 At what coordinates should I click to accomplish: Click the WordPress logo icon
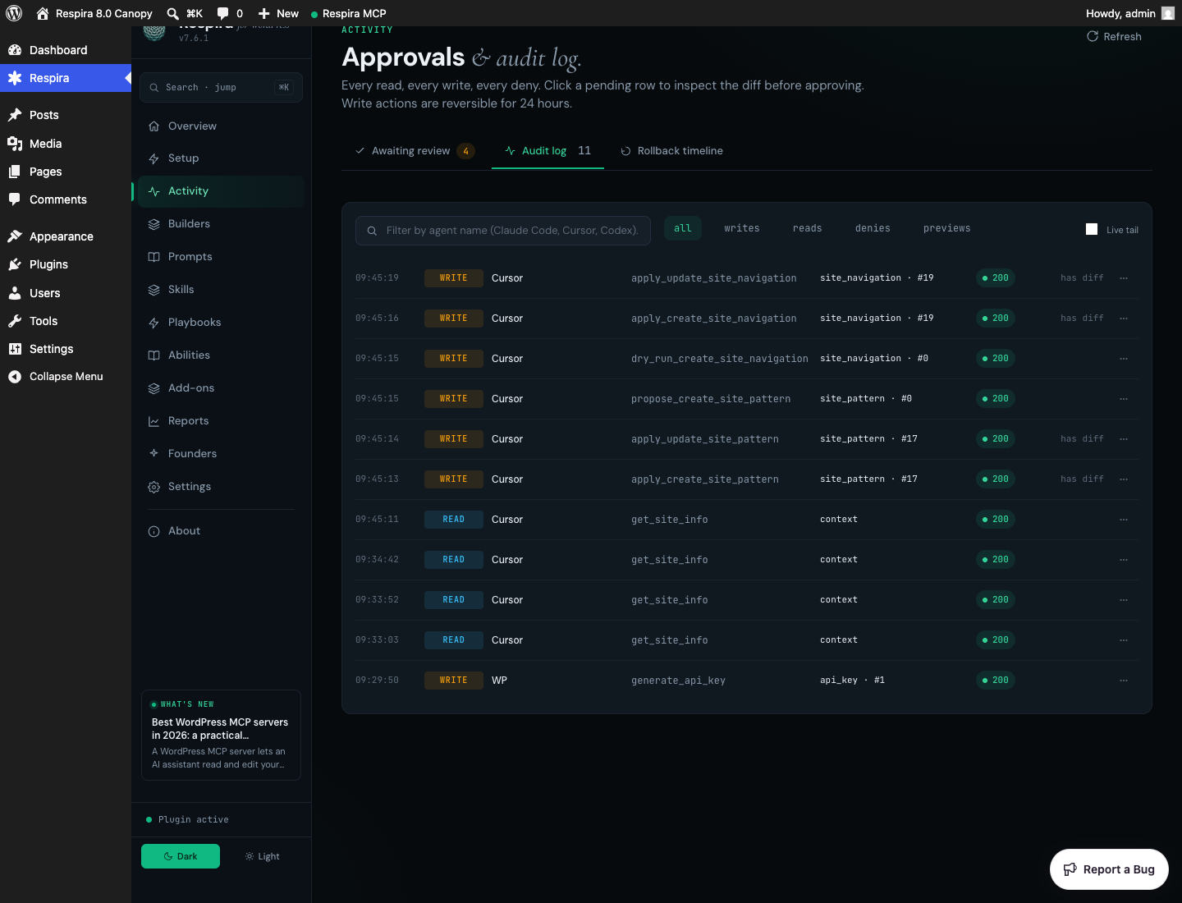click(x=14, y=13)
